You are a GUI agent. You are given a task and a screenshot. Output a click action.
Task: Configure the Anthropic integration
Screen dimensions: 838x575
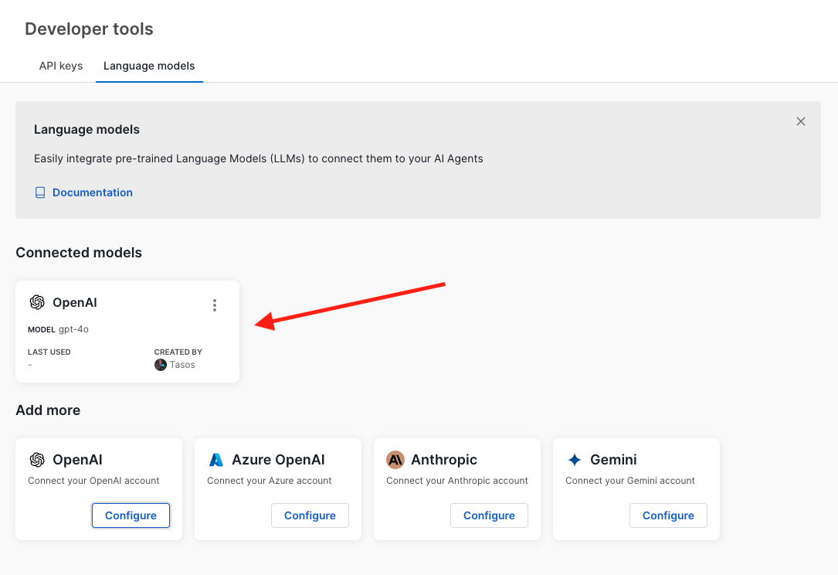[489, 515]
